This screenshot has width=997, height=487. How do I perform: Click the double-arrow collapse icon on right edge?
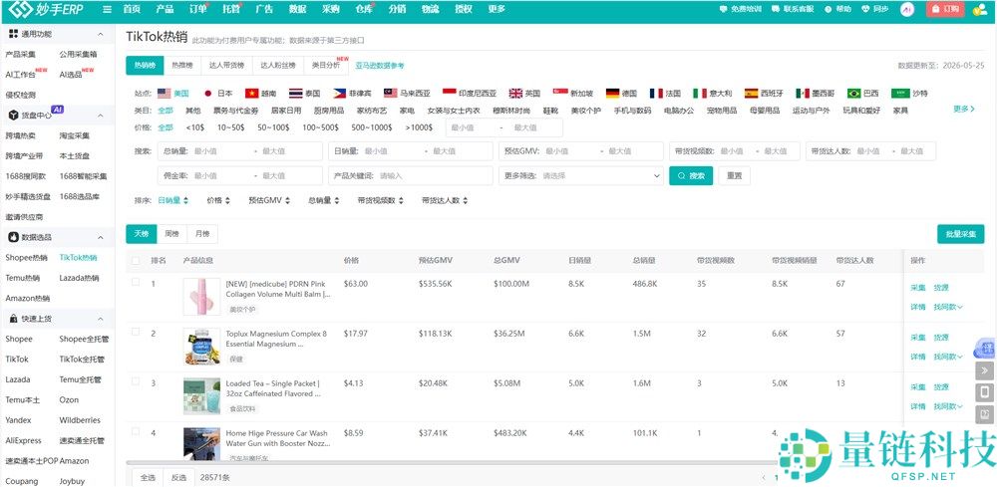pyautogui.click(x=985, y=370)
